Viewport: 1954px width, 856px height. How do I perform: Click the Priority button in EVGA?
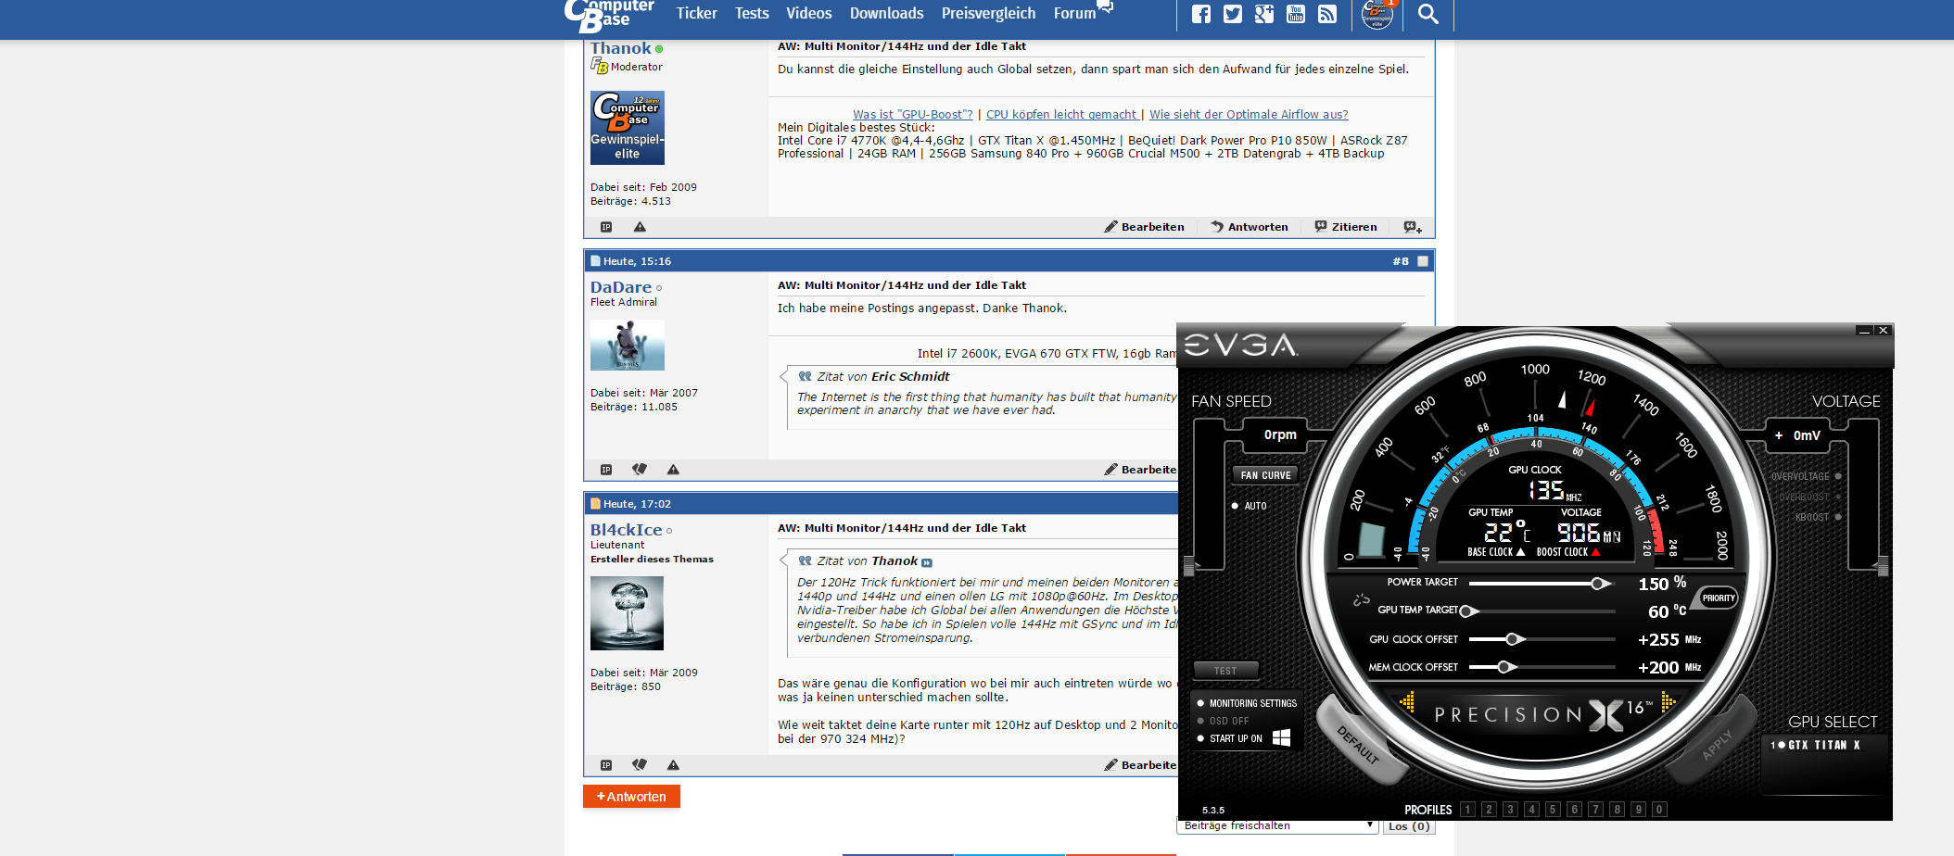1719,598
